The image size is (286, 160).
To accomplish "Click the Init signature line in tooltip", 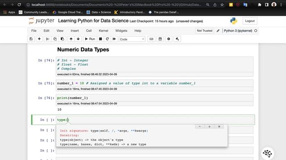I will click(104, 131).
